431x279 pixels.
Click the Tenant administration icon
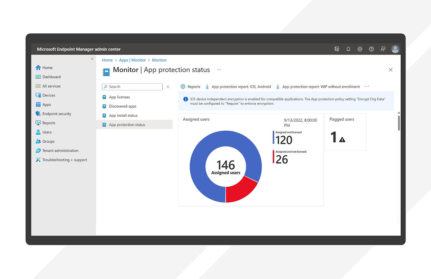[x=38, y=151]
